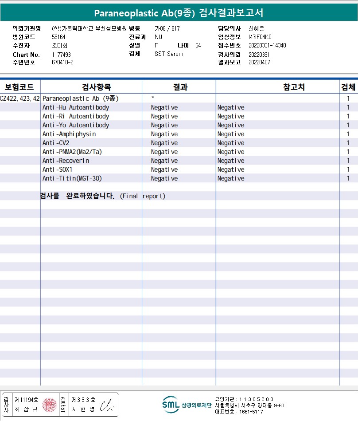Click the ward value 가08 / 817
Screen dimensions: 358x421
tap(167, 28)
